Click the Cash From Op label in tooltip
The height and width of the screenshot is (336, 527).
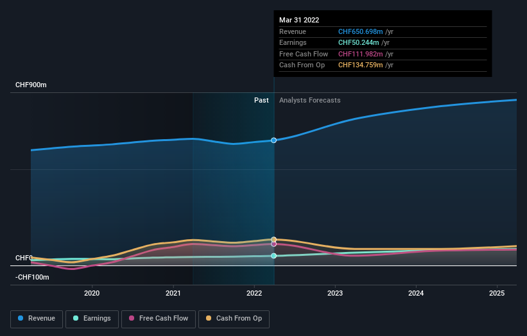click(302, 65)
